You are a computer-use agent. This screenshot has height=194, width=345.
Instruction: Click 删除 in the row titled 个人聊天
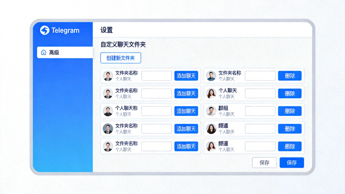tap(289, 94)
